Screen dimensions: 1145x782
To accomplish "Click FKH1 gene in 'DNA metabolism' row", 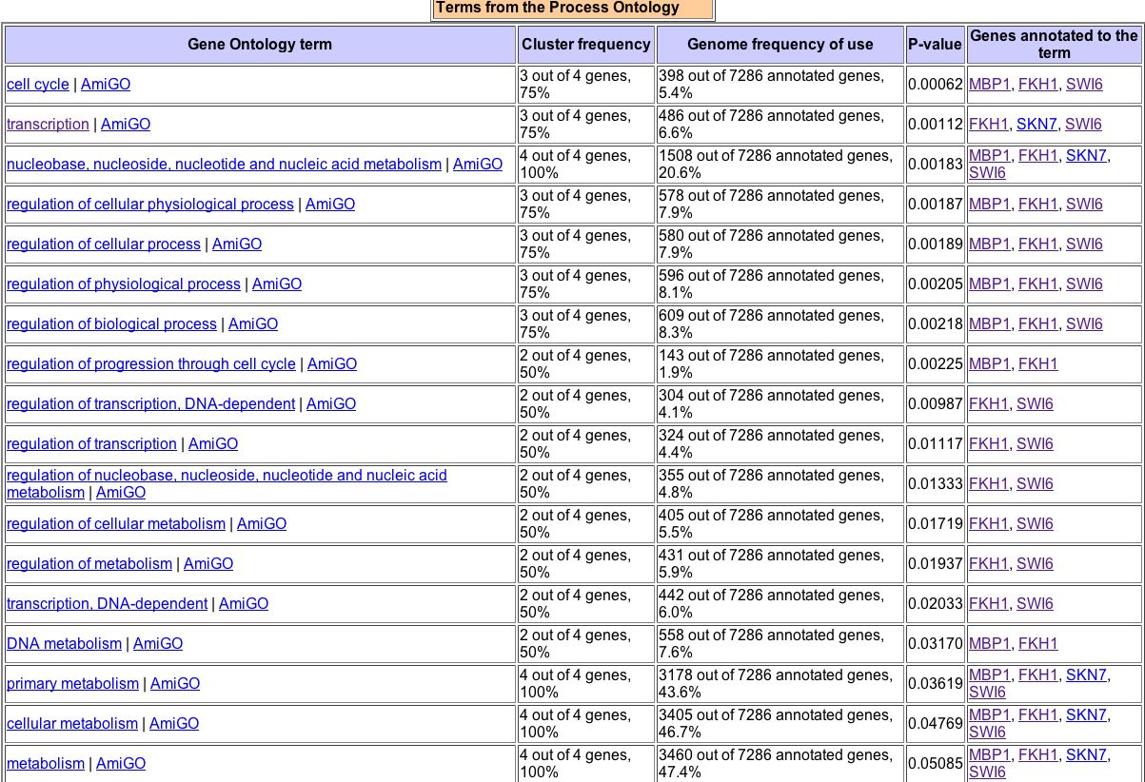I will 1037,644.
